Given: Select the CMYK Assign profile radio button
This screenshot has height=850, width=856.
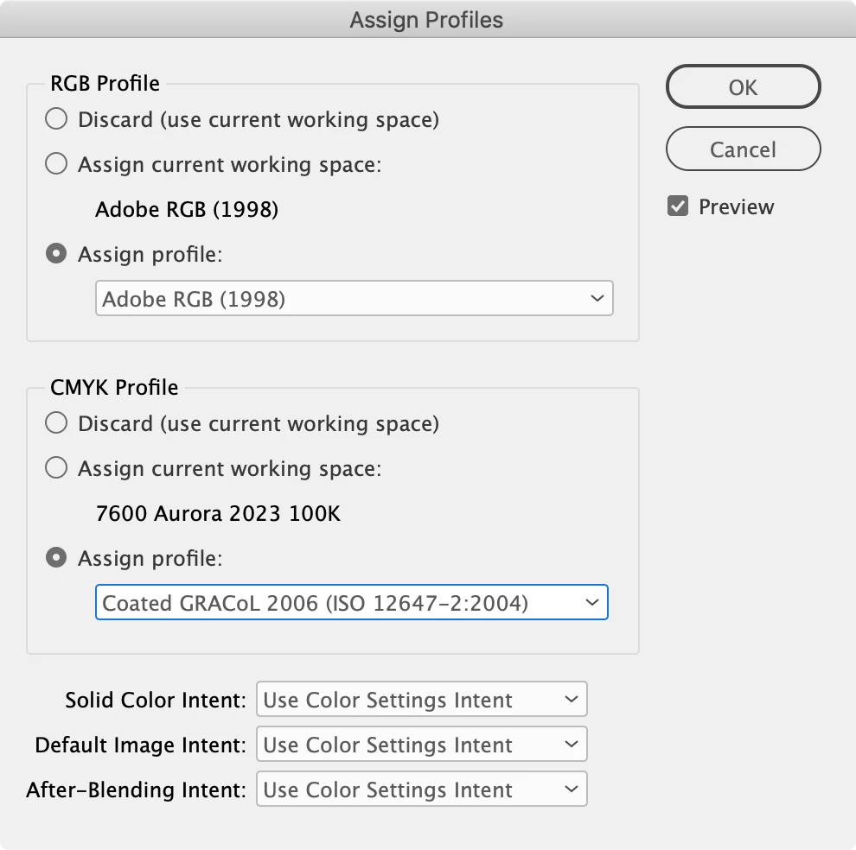Looking at the screenshot, I should click(56, 557).
